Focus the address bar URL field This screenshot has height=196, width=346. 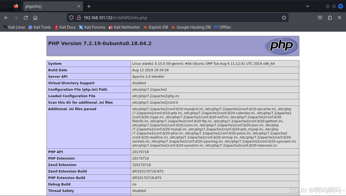coord(177,18)
